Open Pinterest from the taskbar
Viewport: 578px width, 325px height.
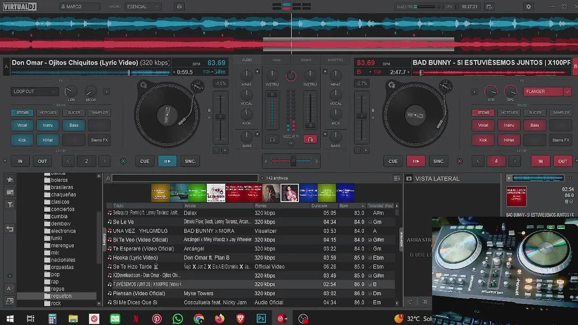pyautogui.click(x=157, y=319)
